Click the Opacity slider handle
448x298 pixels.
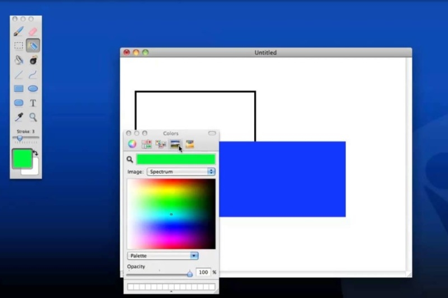click(x=190, y=274)
